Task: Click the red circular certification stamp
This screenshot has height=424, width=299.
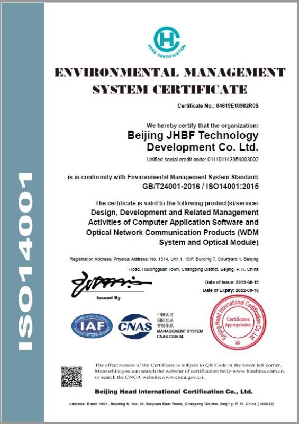Action: click(x=238, y=322)
